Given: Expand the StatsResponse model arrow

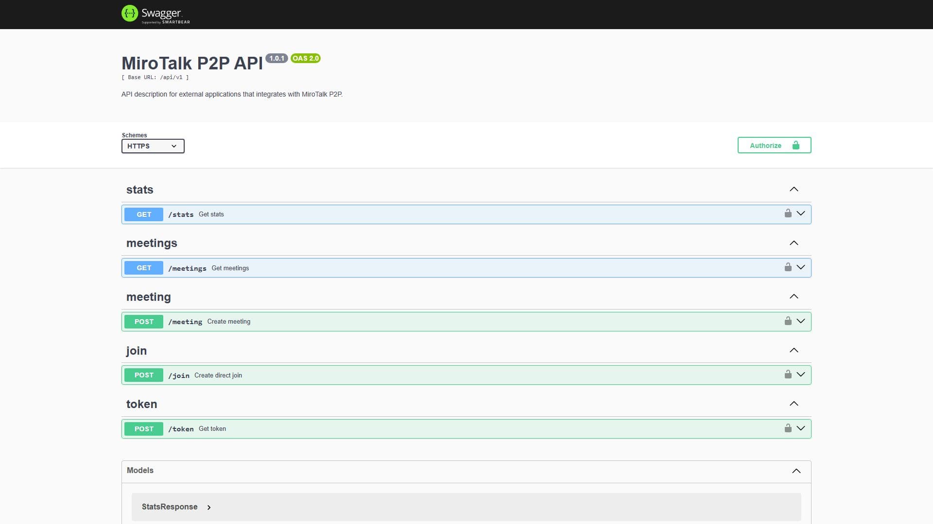Looking at the screenshot, I should pyautogui.click(x=209, y=508).
